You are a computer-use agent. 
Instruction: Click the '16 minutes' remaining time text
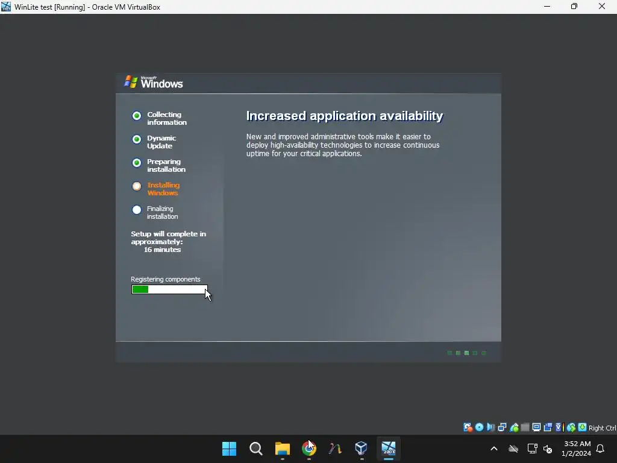(162, 250)
